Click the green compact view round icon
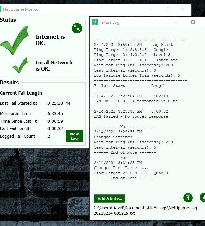The width and height of the screenshot is (205, 226). click(77, 28)
